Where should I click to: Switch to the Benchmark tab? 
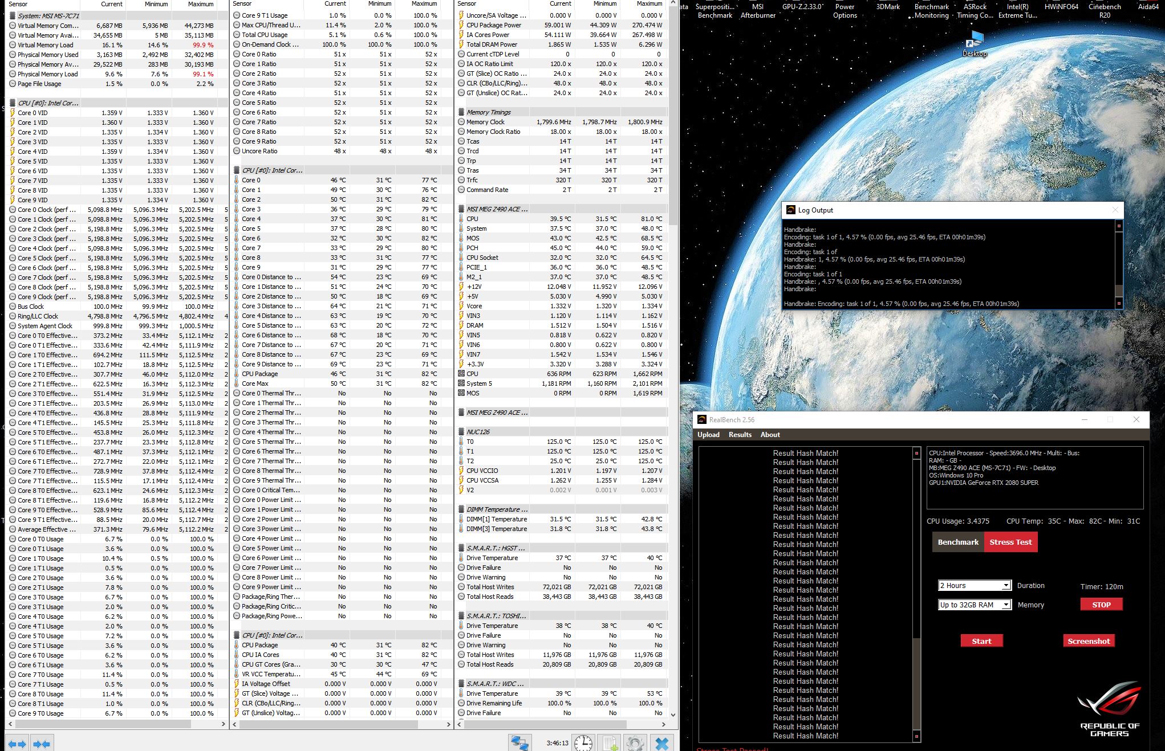[958, 542]
